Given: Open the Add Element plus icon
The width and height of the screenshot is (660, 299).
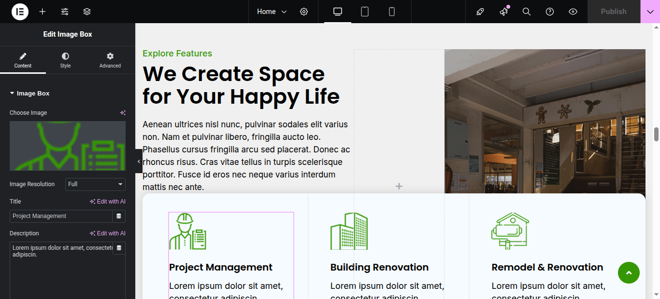Looking at the screenshot, I should tap(43, 12).
